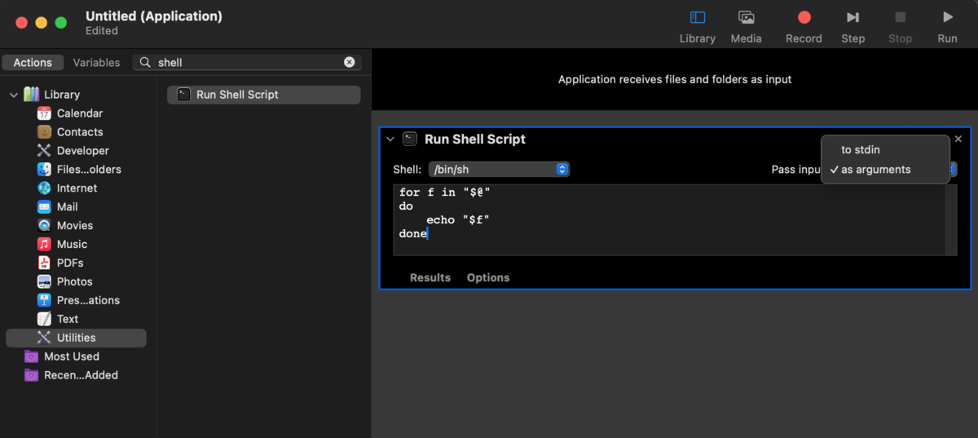Click the 'Photos' label in the library
Image resolution: width=978 pixels, height=438 pixels.
[x=75, y=282]
